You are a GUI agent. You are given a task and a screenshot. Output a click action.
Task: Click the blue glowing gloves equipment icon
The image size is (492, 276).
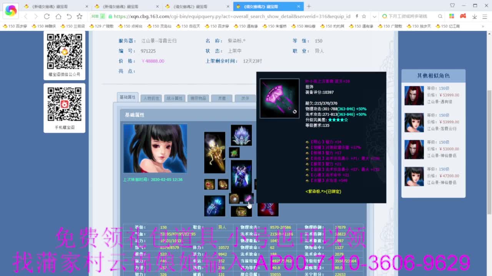coord(214,206)
